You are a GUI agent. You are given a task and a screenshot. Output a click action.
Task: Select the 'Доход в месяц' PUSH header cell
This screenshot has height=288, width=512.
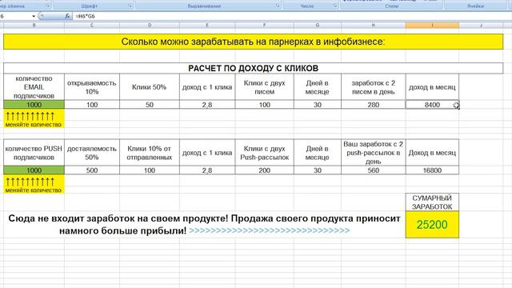coord(432,153)
